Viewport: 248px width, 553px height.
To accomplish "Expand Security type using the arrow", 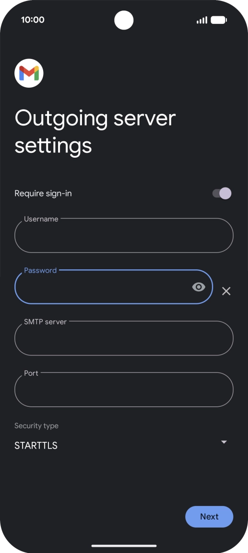I will point(224,442).
